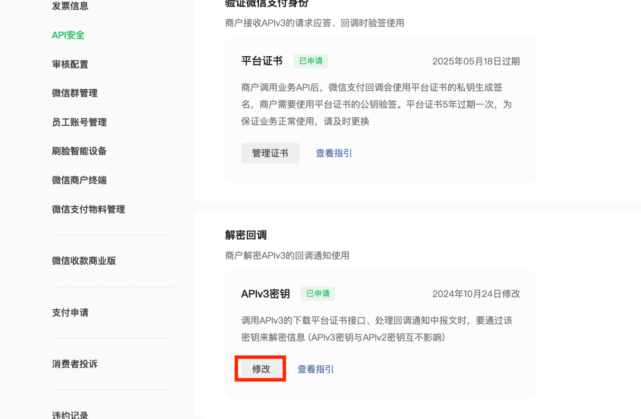Click the 解密回调 section heading

246,235
